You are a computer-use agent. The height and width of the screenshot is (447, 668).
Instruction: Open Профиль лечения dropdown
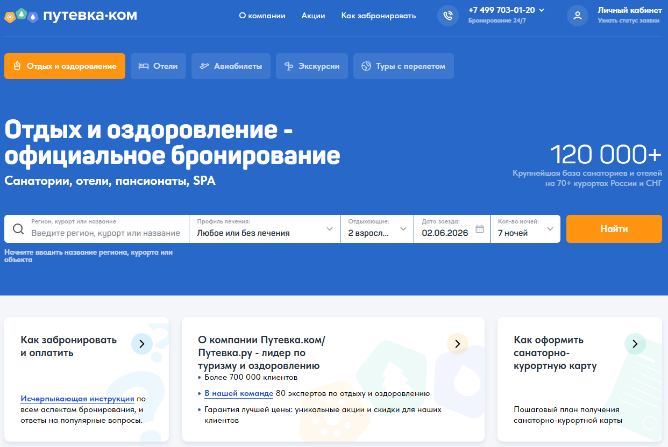click(x=265, y=229)
